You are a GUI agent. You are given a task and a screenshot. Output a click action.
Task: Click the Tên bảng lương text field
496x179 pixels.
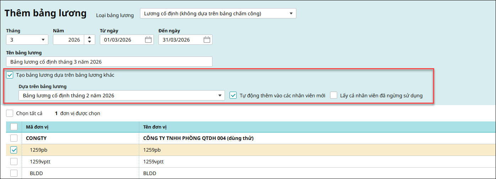[109, 62]
